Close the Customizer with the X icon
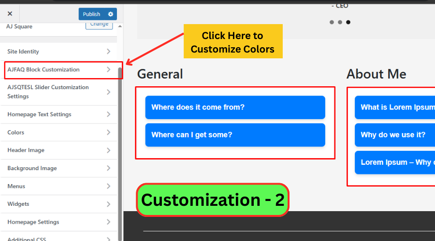 10,13
